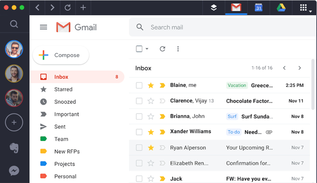Expand the select-all dropdown arrow
The image size is (317, 183).
pyautogui.click(x=147, y=49)
